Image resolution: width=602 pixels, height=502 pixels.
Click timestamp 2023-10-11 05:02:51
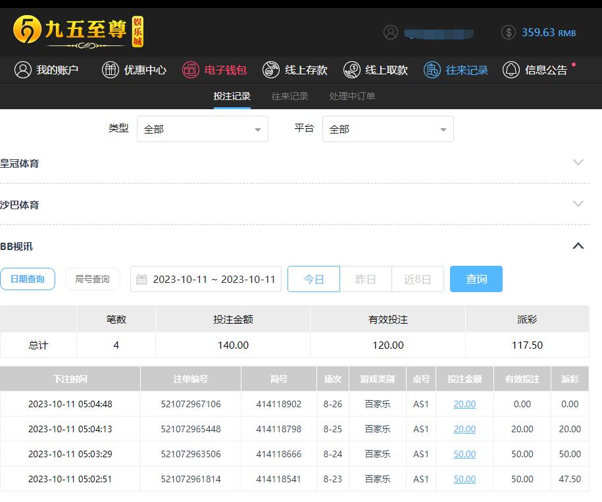[70, 479]
